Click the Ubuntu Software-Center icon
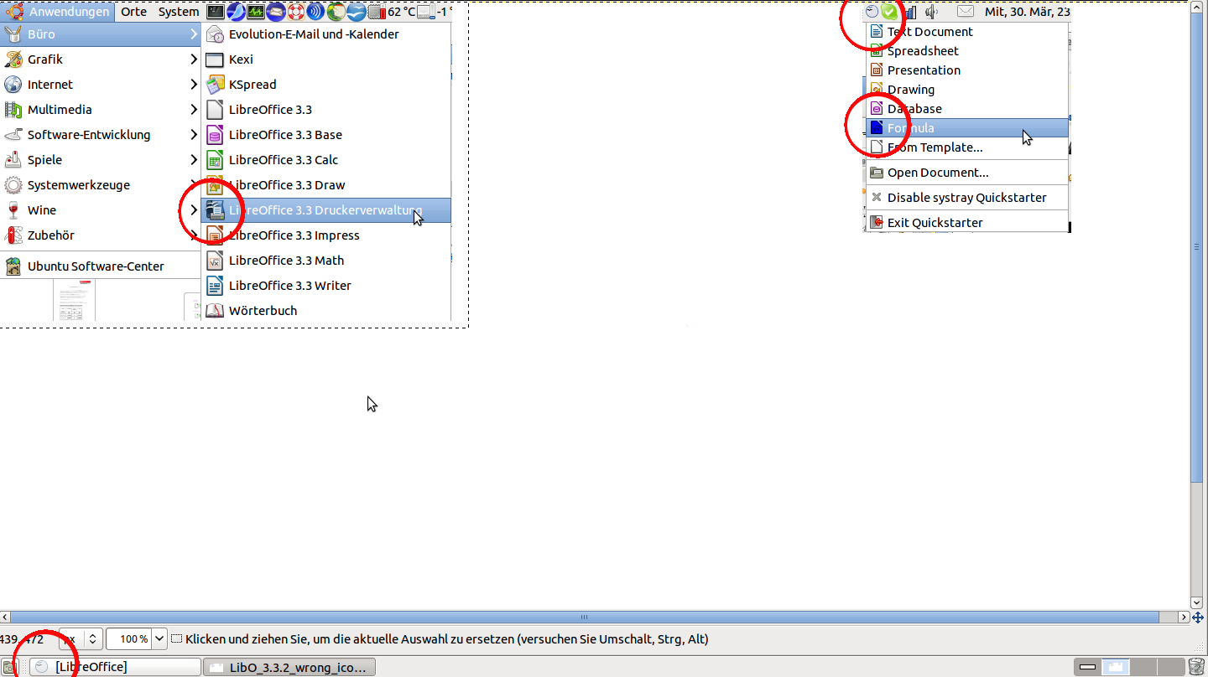Image resolution: width=1208 pixels, height=677 pixels. coord(13,266)
